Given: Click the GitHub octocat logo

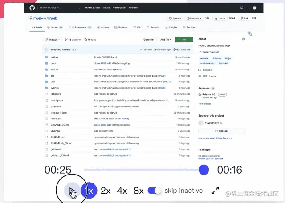Looking at the screenshot, I should pos(32,8).
